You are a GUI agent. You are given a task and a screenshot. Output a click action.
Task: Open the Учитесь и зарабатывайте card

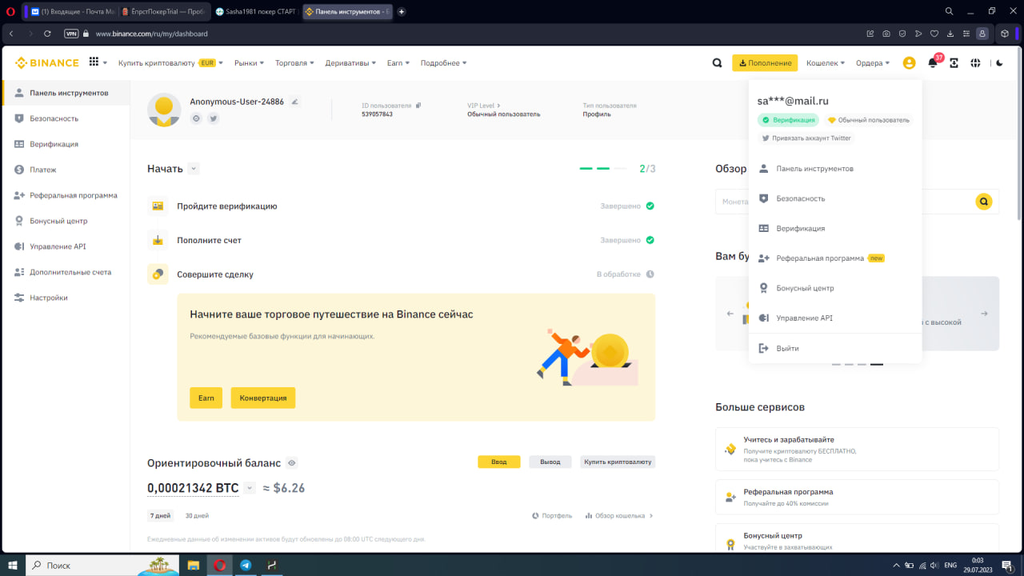point(857,449)
